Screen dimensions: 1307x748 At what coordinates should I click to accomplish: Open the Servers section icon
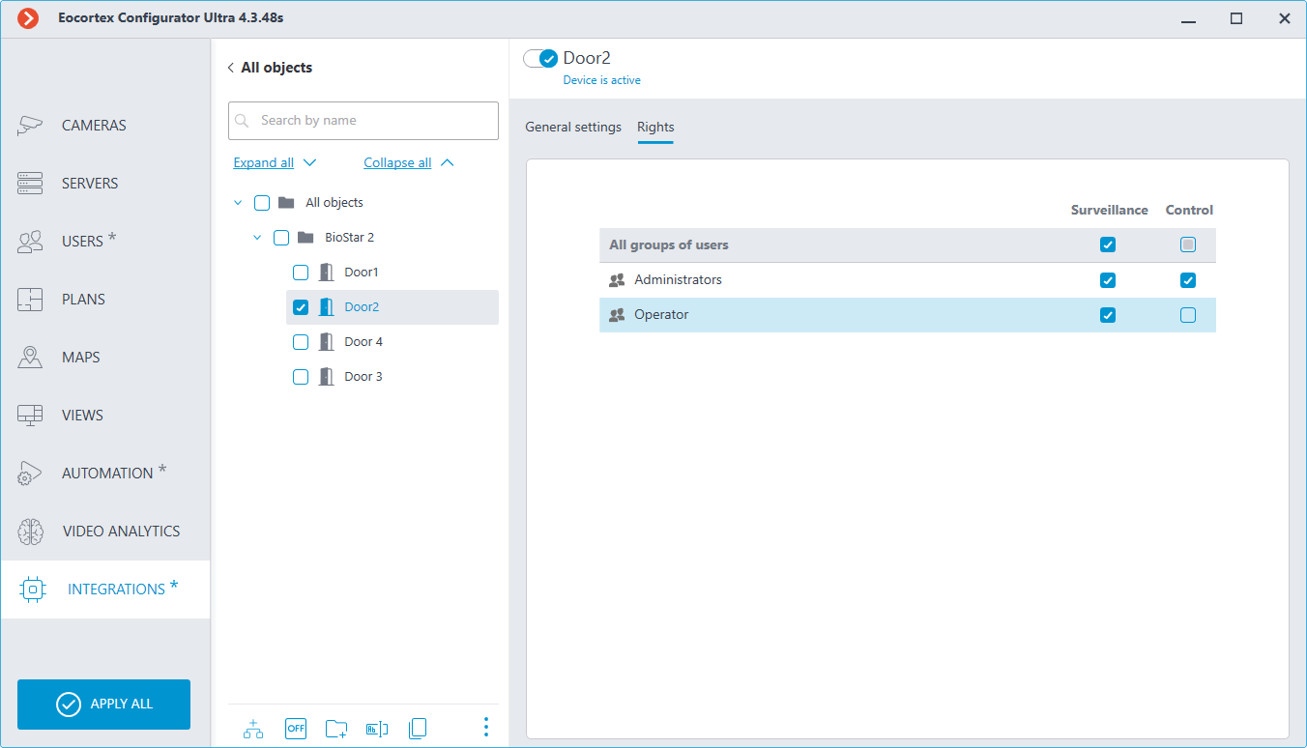click(x=30, y=184)
